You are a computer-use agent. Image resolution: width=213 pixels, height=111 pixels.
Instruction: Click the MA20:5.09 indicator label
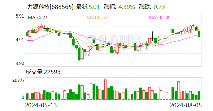160,18
